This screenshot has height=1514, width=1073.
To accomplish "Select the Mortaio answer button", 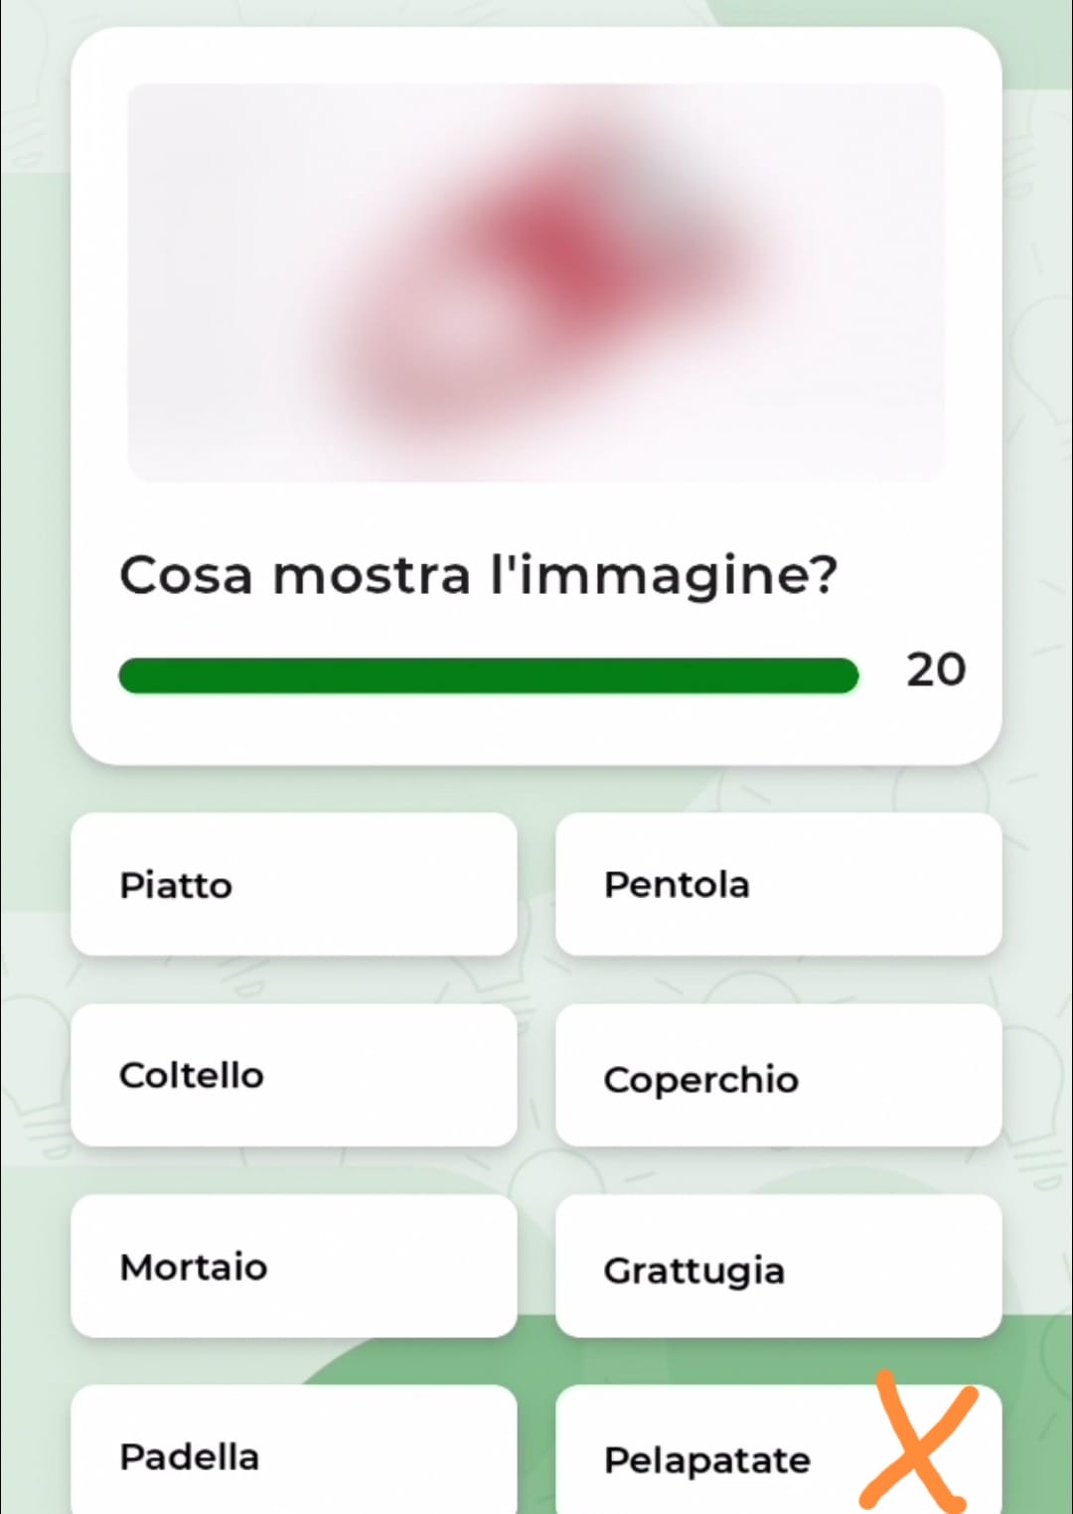I will (294, 1266).
